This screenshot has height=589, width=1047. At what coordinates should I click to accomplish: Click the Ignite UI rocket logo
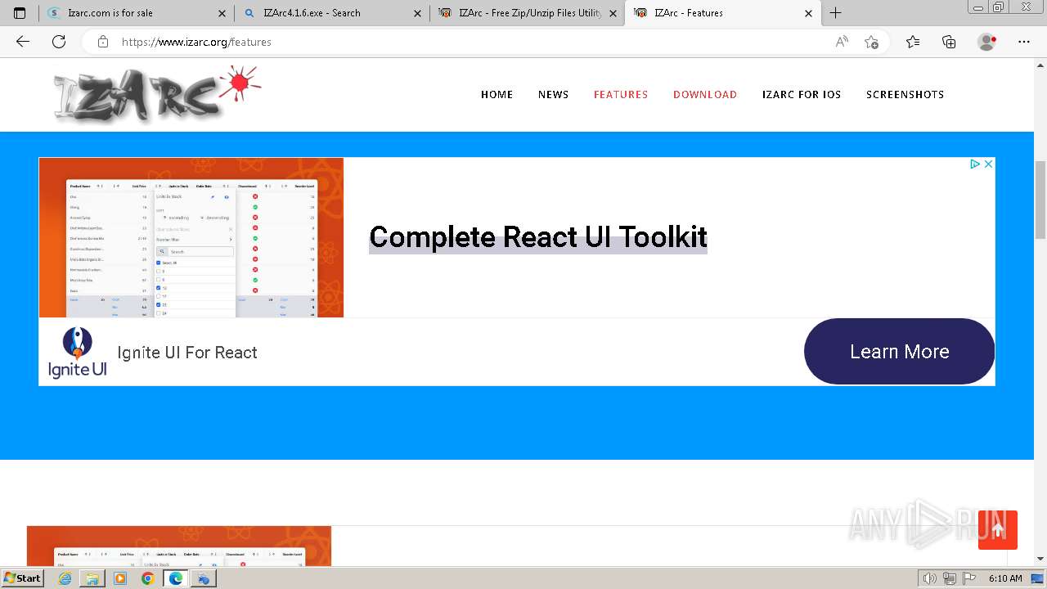click(x=77, y=352)
